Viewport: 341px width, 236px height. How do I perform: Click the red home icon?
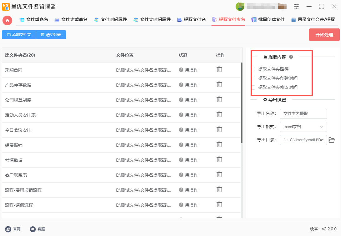click(x=8, y=20)
